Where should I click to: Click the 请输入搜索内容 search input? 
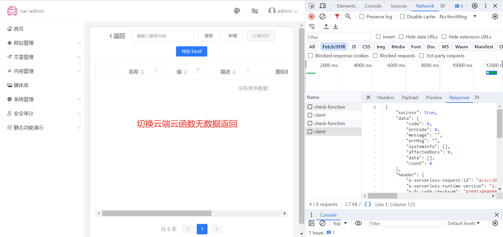pos(163,36)
